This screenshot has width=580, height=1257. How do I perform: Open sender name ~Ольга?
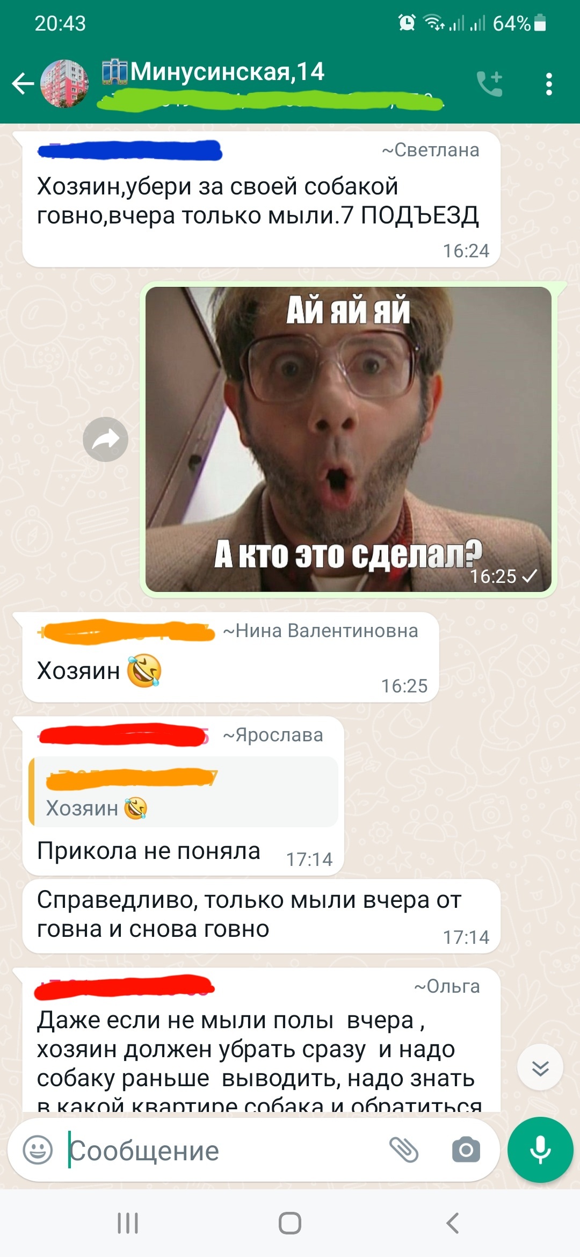[447, 986]
